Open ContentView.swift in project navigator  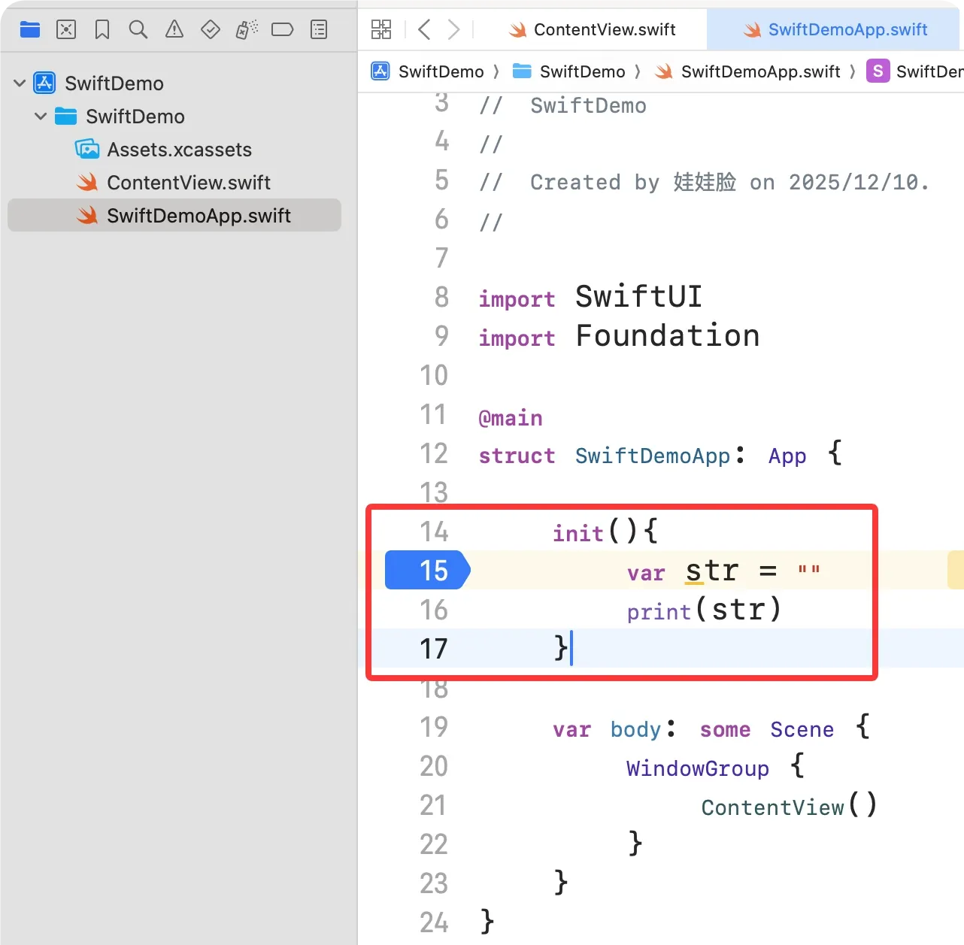coord(174,182)
